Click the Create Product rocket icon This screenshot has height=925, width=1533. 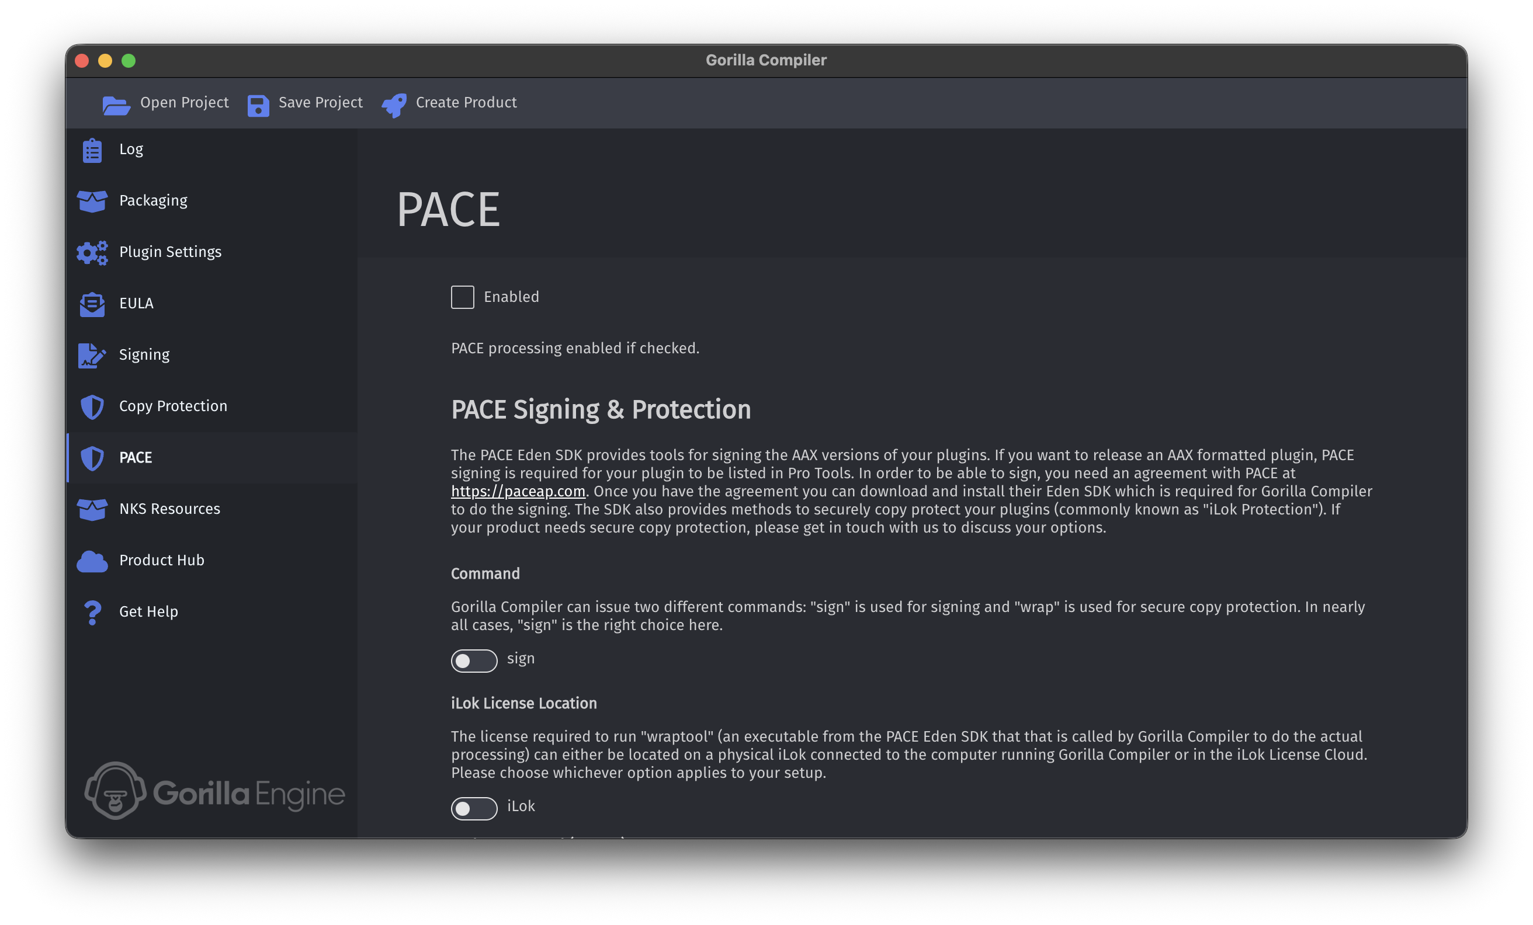(394, 105)
